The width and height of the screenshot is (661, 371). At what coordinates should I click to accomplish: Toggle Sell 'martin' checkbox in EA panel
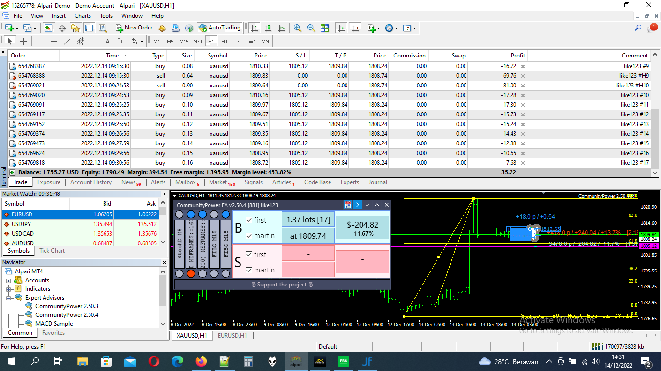[x=249, y=270]
